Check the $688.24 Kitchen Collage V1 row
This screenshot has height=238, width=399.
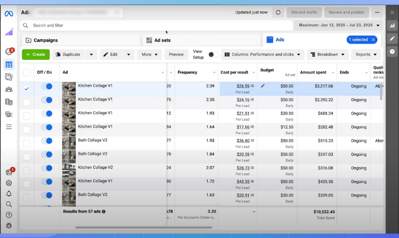[27, 116]
